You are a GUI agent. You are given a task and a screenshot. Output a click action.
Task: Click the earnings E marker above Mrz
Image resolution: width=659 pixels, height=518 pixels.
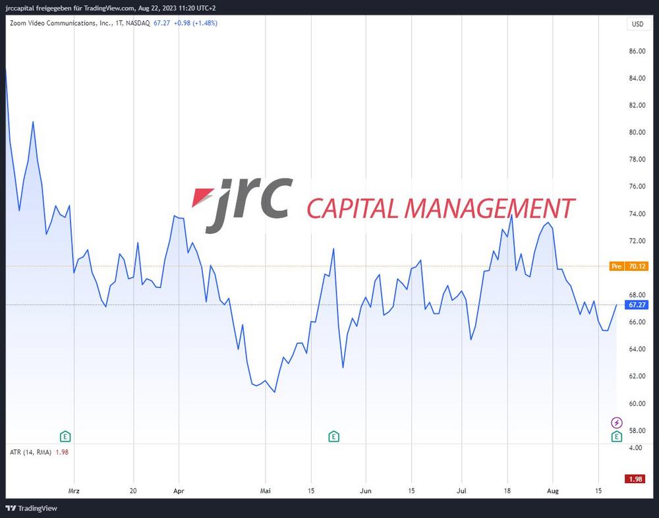pyautogui.click(x=65, y=436)
